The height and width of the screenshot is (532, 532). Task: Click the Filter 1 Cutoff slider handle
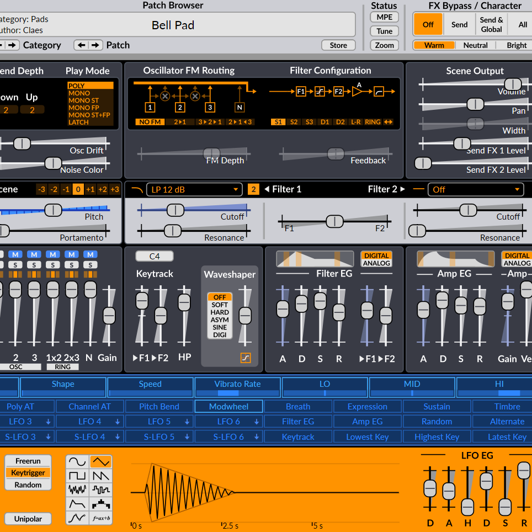click(x=175, y=210)
